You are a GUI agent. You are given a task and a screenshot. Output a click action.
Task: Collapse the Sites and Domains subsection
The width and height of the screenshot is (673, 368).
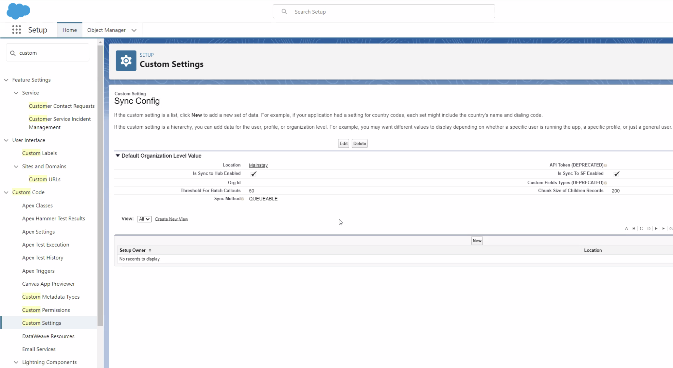pos(16,166)
